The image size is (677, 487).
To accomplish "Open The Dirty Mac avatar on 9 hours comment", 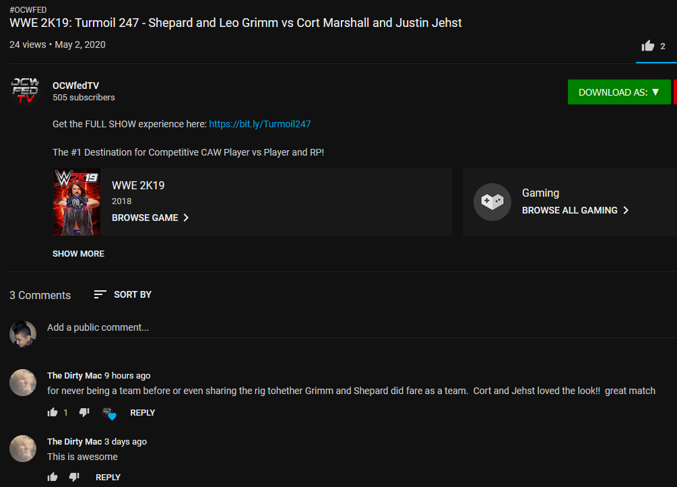I will [23, 383].
